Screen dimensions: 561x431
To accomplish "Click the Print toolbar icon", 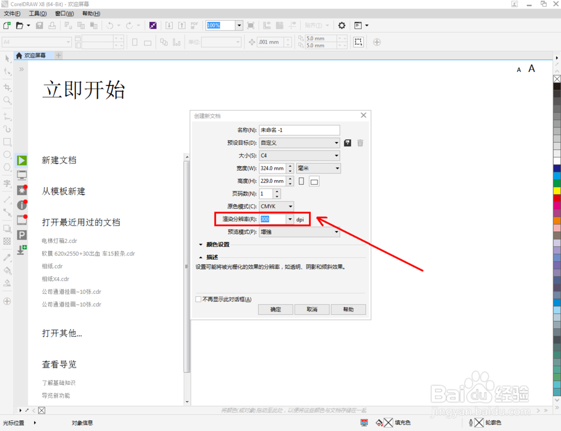I will click(52, 25).
